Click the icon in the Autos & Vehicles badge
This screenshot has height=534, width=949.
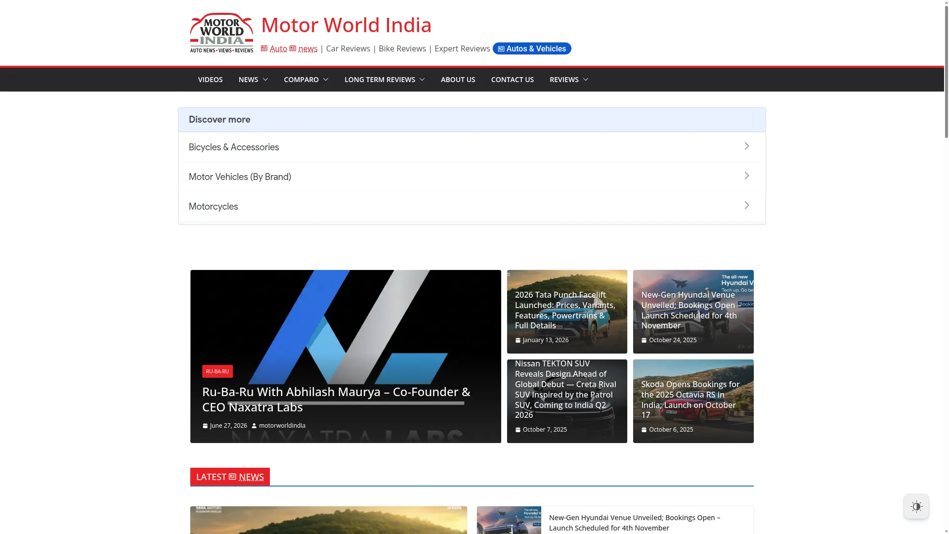point(501,49)
